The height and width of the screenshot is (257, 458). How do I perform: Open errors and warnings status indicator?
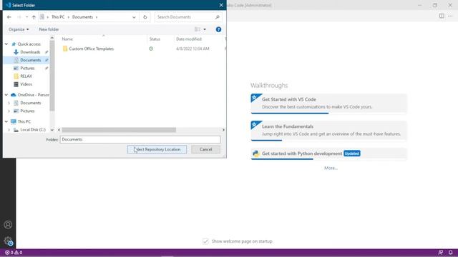(x=14, y=253)
